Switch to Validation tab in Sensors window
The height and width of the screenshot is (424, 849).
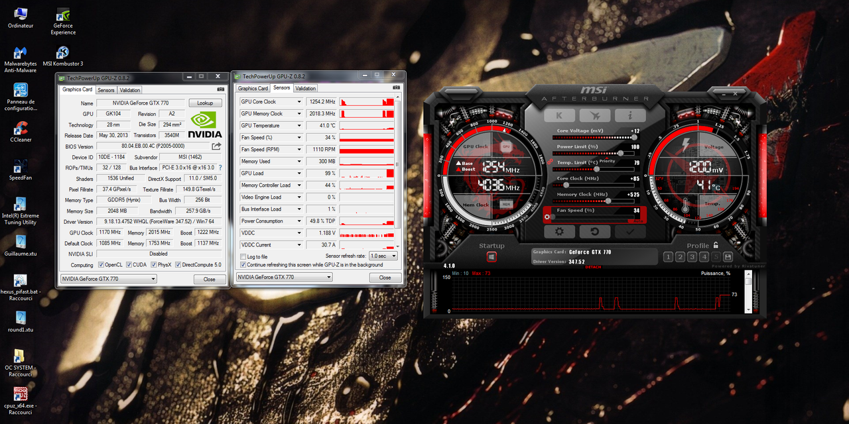coord(305,88)
